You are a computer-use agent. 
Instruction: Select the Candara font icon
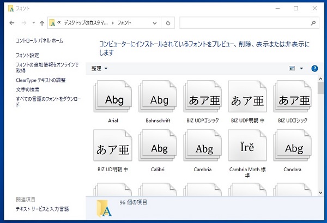[x=292, y=146]
